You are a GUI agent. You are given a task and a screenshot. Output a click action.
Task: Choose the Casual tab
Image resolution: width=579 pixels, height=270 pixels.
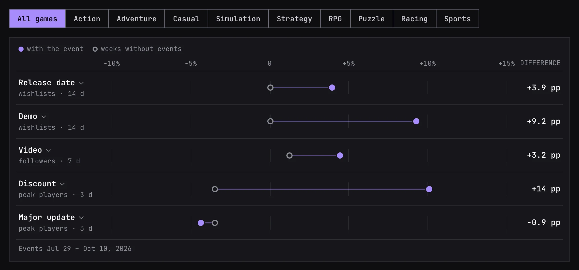186,19
